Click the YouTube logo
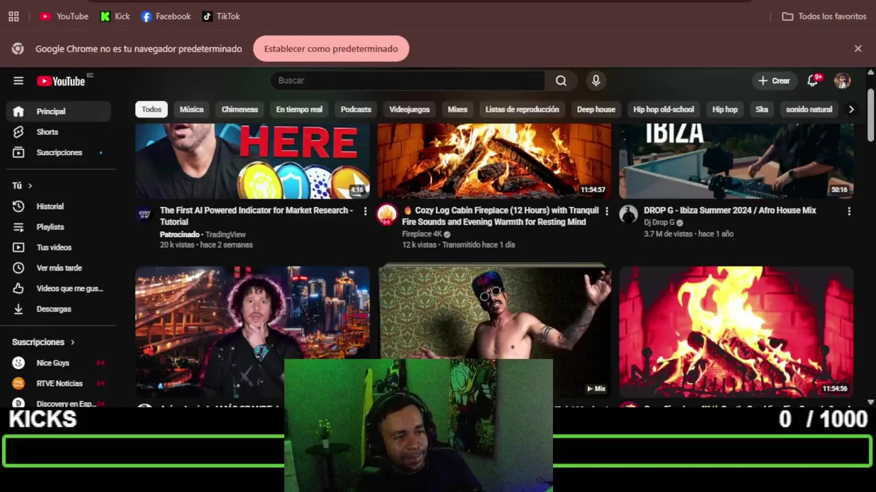This screenshot has height=492, width=876. click(61, 81)
